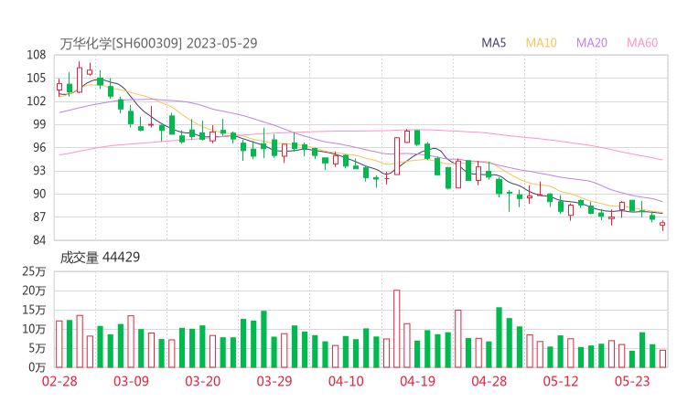
Task: Click the 03-29 date label
Action: tap(274, 381)
